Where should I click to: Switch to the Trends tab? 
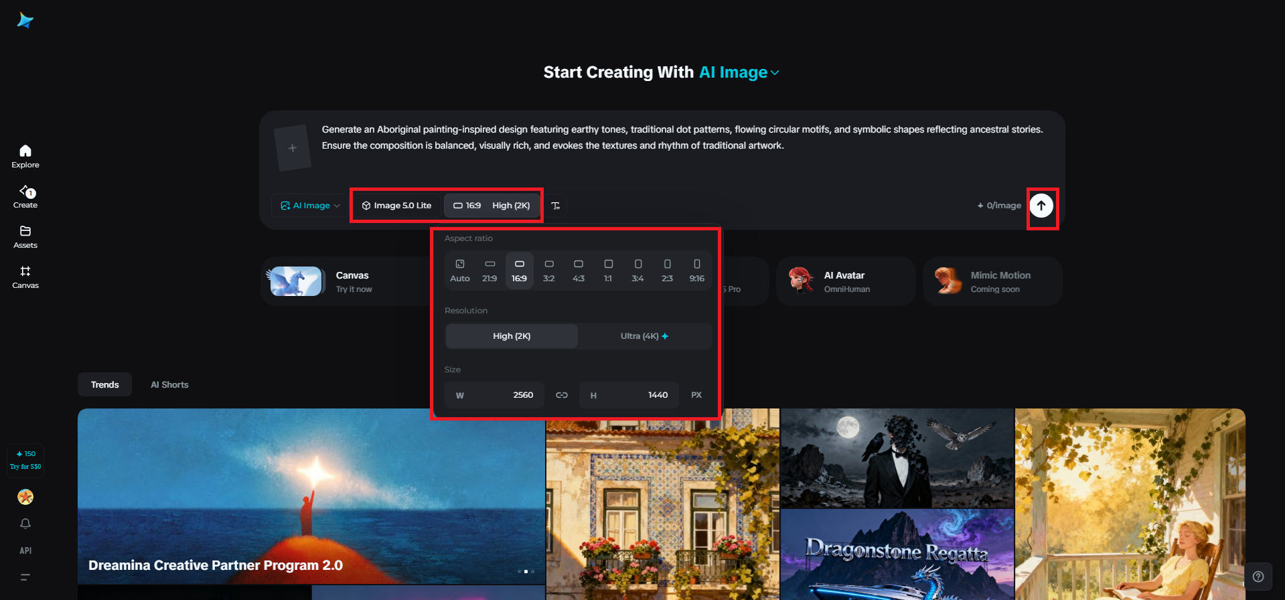click(x=105, y=384)
